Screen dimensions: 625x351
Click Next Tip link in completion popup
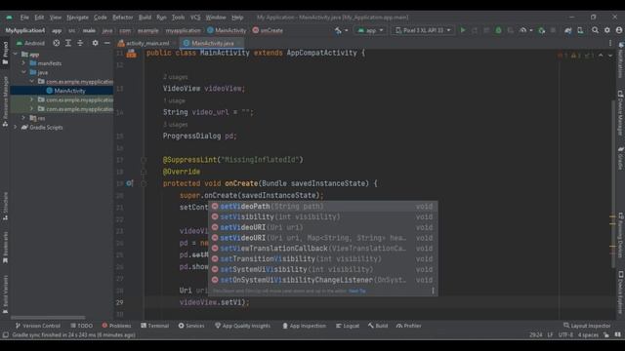click(x=356, y=292)
